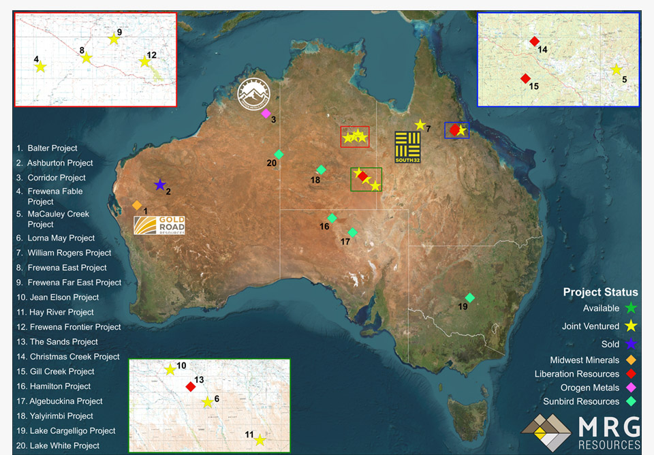Select the yellow star labeled 7 William Rogers

click(x=420, y=125)
